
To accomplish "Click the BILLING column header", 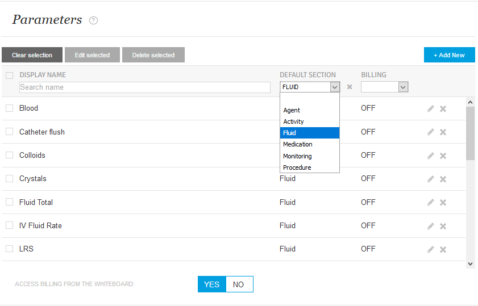I will coord(374,75).
